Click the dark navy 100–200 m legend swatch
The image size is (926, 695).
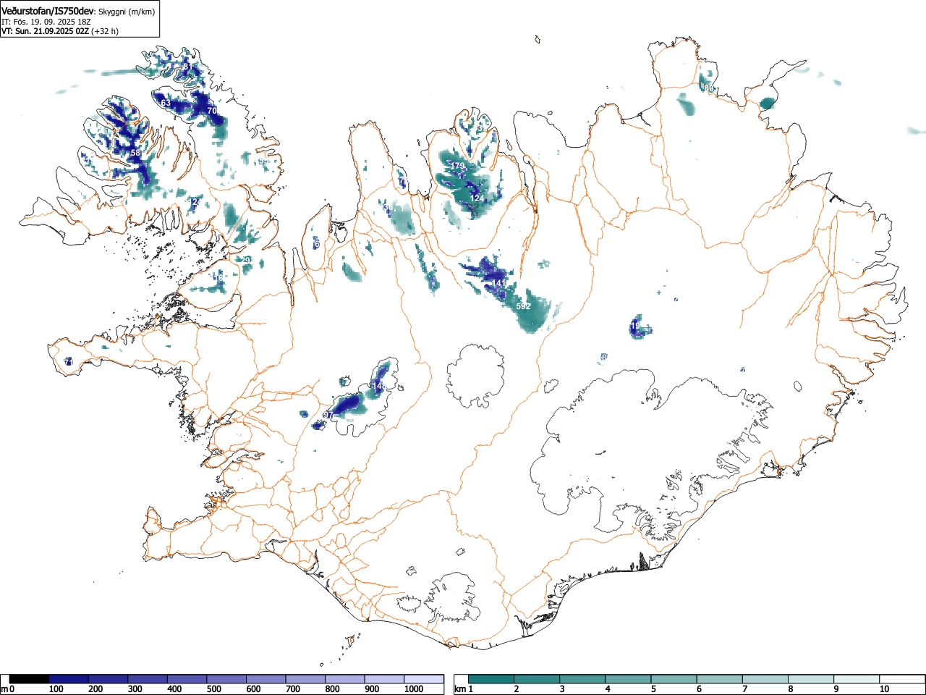[69, 679]
